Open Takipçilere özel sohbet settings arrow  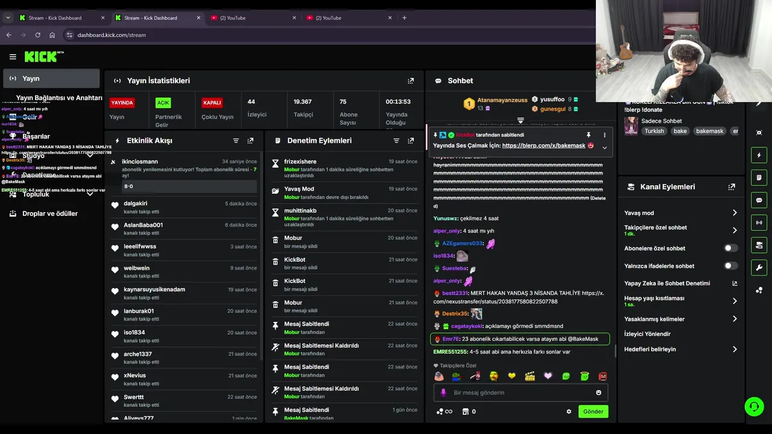pyautogui.click(x=735, y=230)
